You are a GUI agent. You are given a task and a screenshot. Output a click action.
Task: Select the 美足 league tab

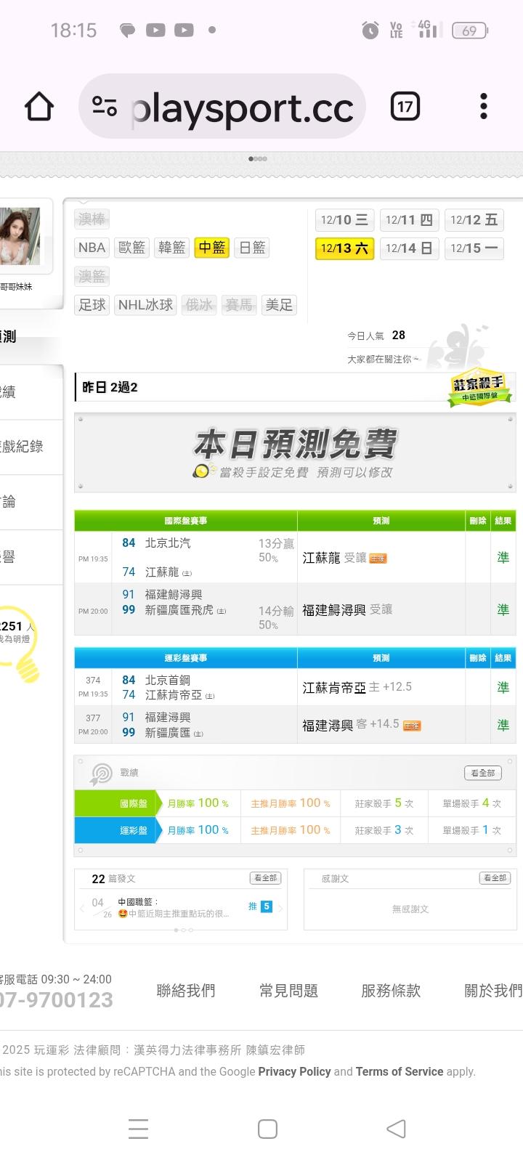(279, 305)
